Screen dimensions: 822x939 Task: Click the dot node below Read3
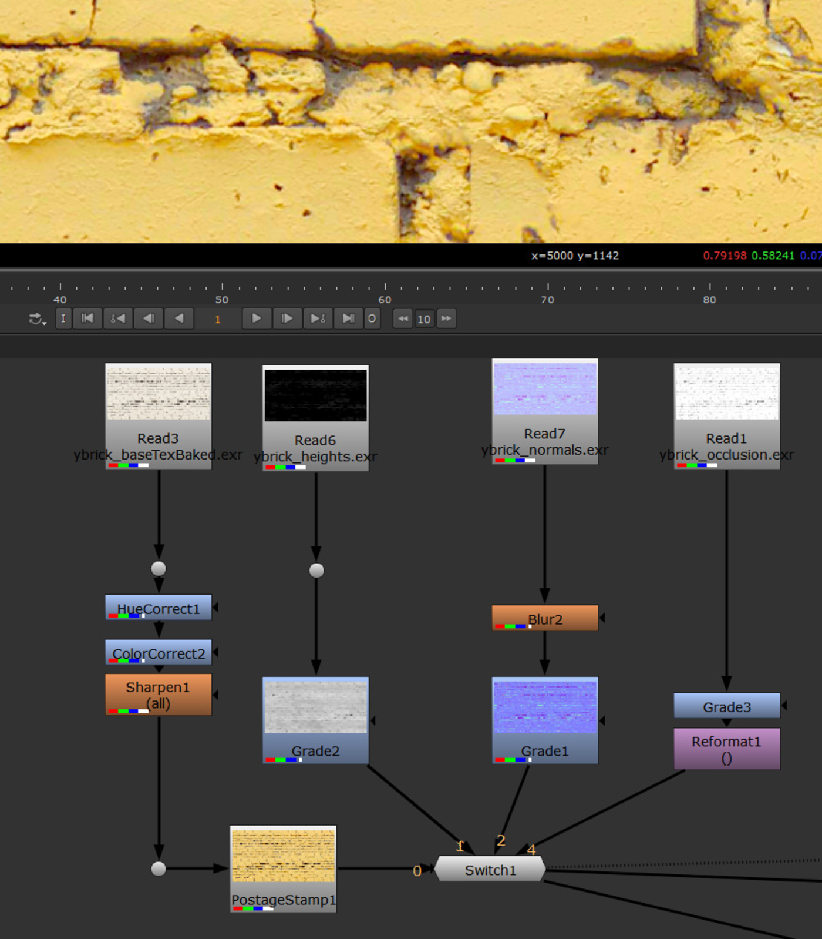159,569
